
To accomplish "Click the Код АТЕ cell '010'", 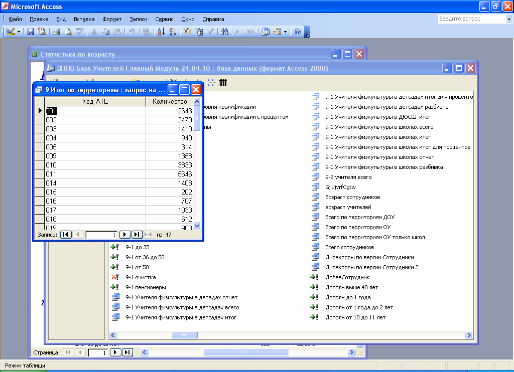I will 95,165.
